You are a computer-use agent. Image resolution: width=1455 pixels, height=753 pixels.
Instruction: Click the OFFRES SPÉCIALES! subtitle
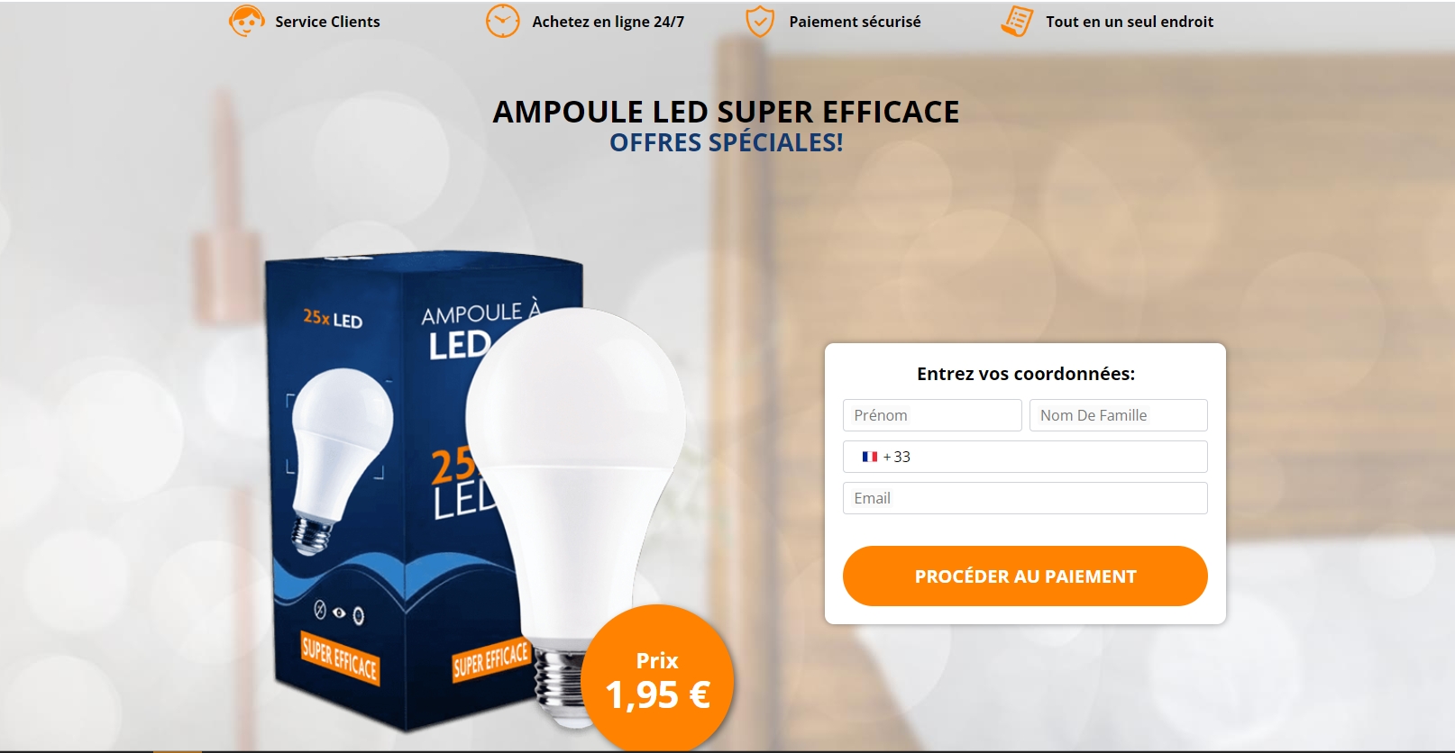point(726,142)
